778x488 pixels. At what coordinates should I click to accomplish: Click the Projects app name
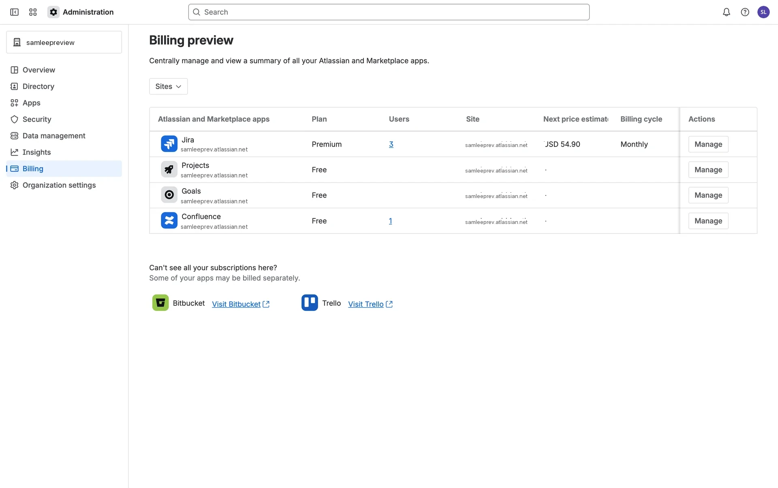(195, 165)
